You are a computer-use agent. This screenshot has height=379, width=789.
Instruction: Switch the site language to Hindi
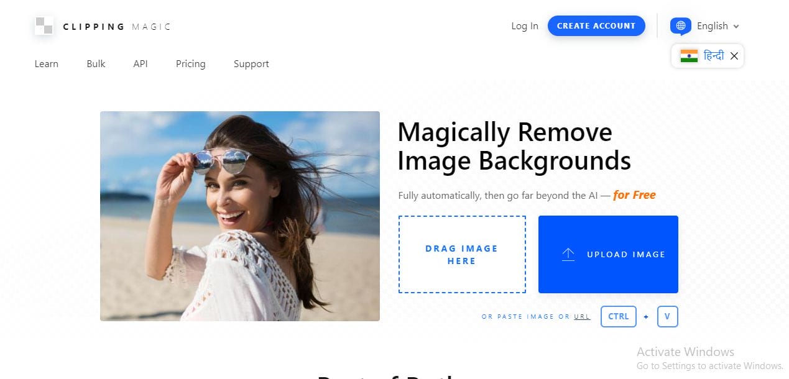[713, 56]
